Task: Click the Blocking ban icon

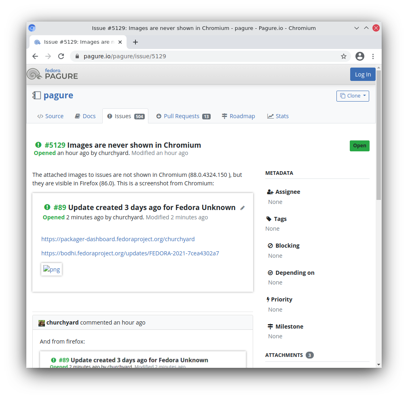Action: coord(271,246)
